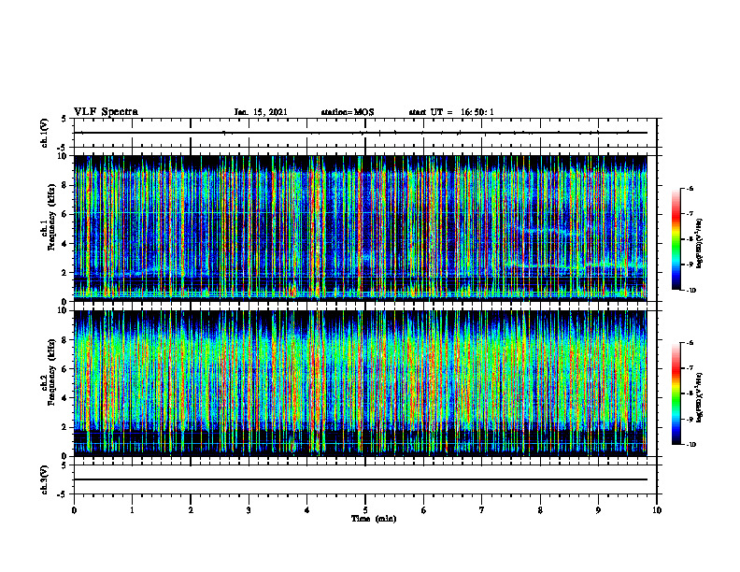Click ch.2 frequency axis tick '2'
This screenshot has width=740, height=572.
click(x=65, y=427)
